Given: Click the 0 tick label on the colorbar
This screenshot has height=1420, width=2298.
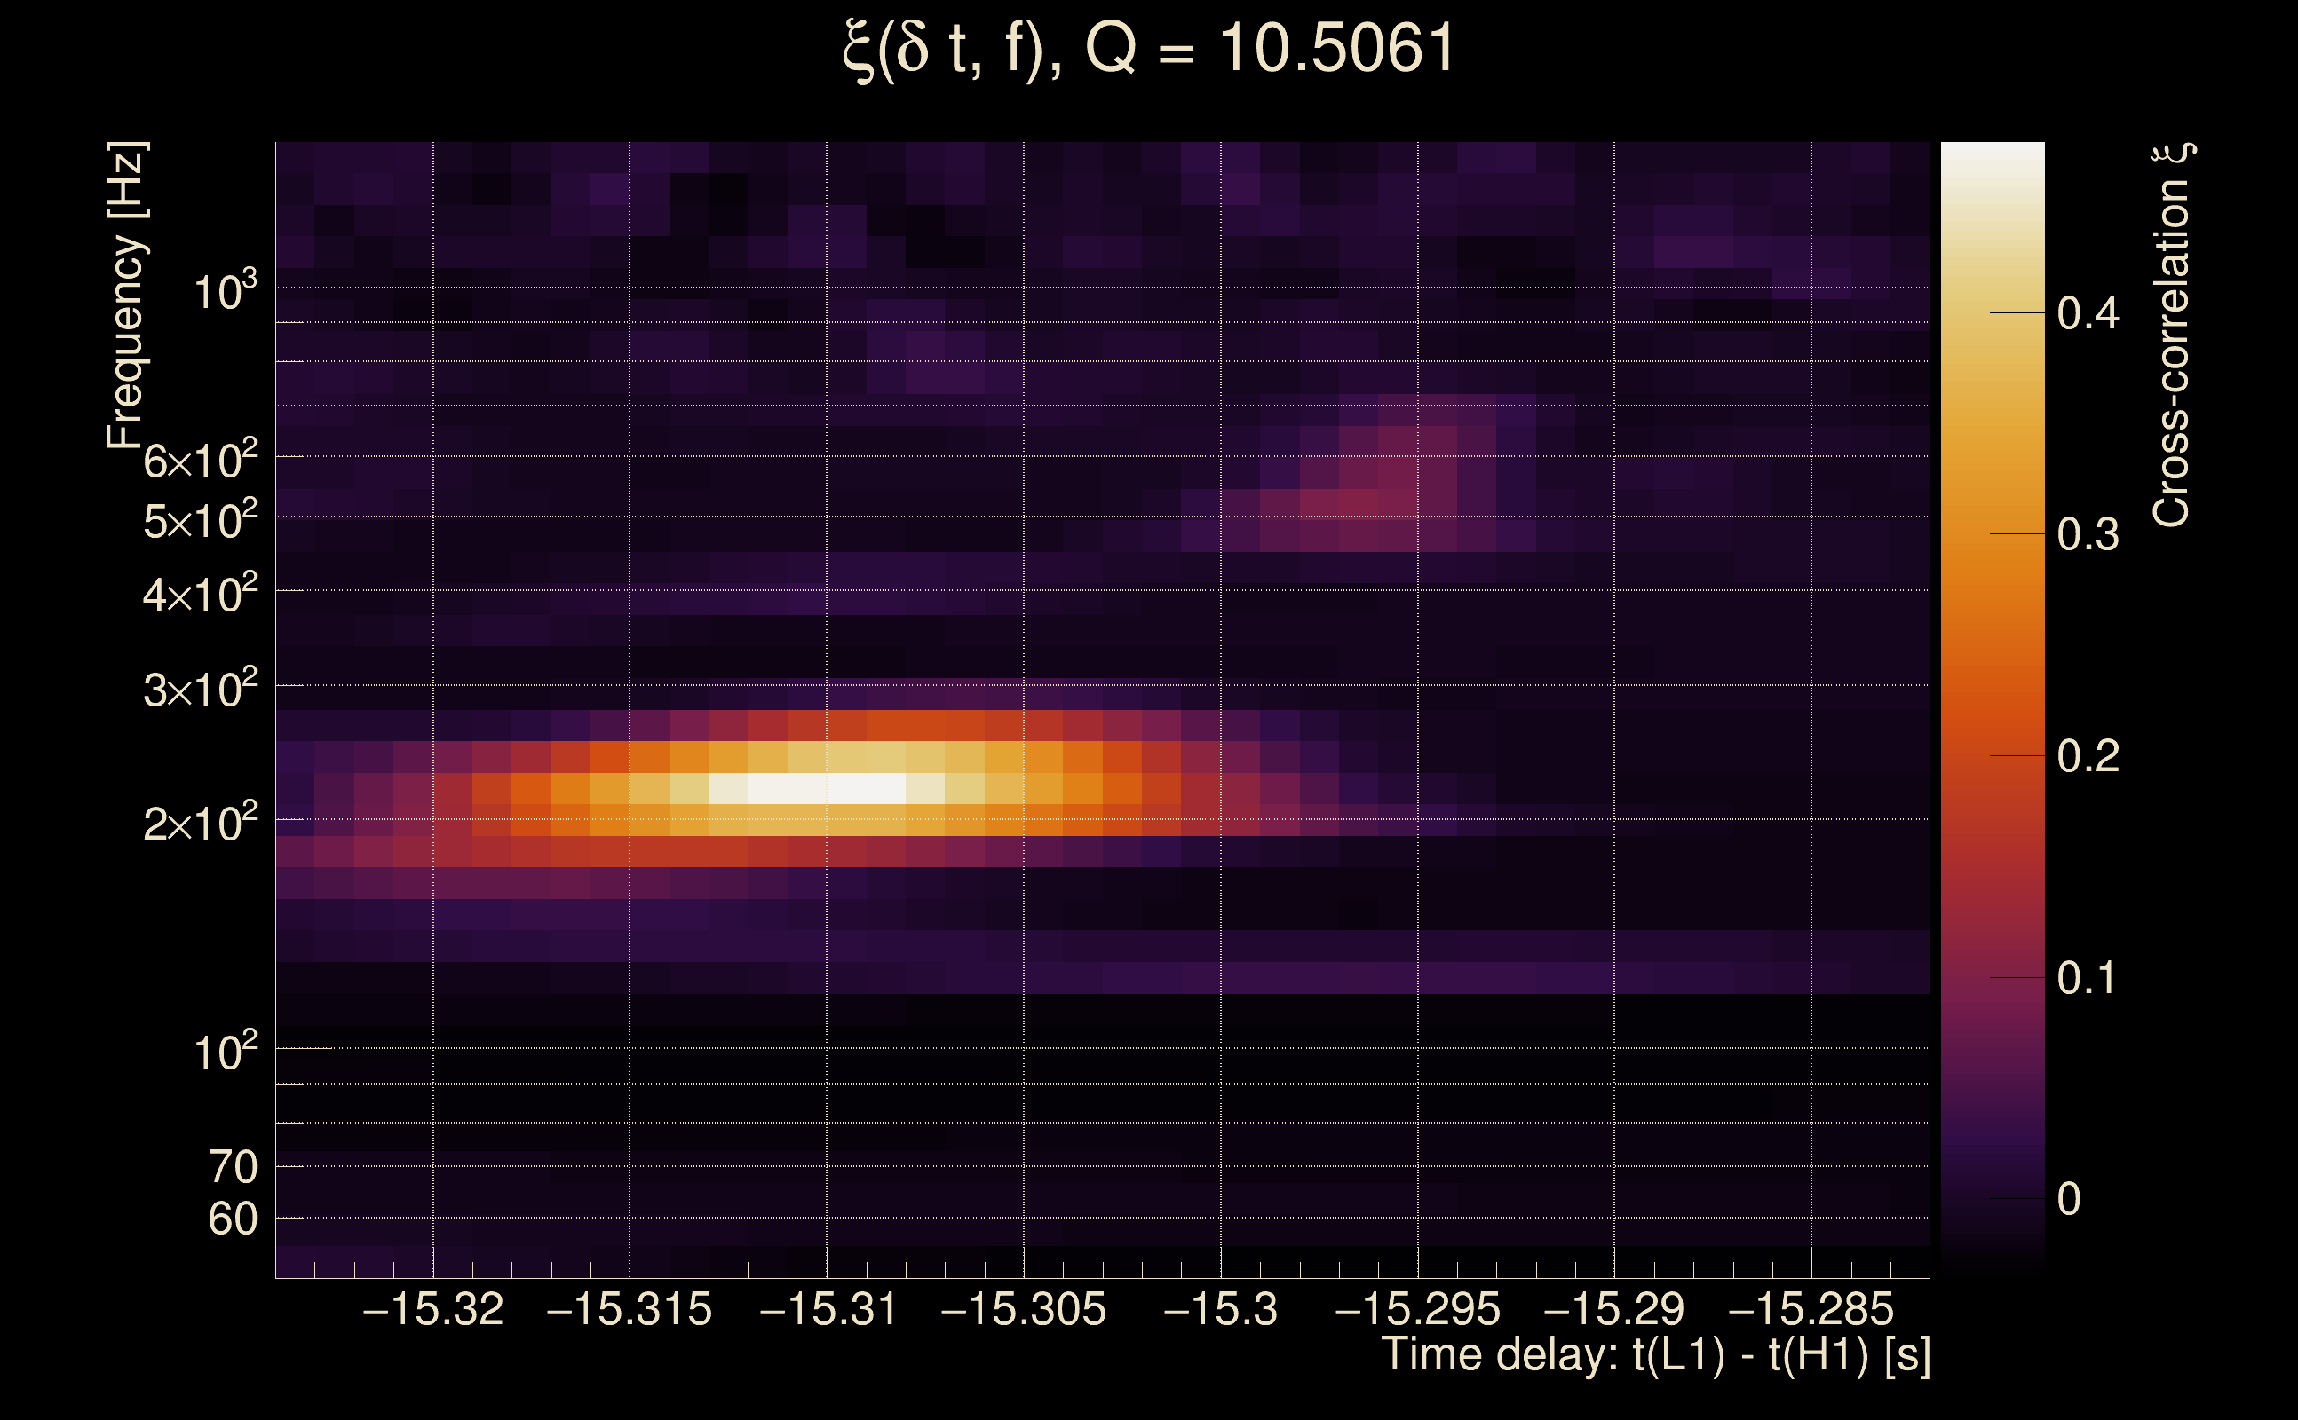Looking at the screenshot, I should coord(2069,1199).
